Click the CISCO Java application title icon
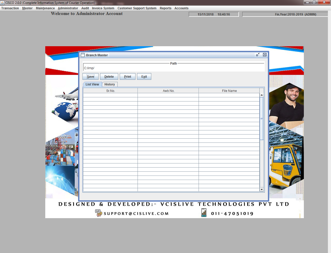This screenshot has height=253, width=331. click(x=2, y=3)
